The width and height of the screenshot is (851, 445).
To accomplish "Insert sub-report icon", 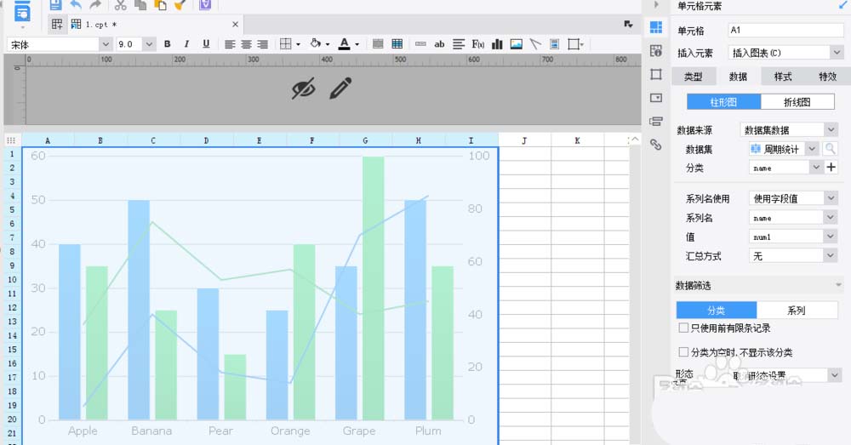I will pyautogui.click(x=554, y=44).
